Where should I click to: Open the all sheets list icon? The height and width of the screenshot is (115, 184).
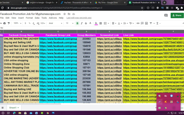pos(3,108)
